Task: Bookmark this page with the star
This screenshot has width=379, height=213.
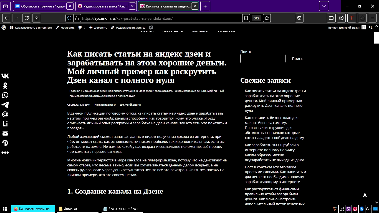Action: tap(267, 18)
